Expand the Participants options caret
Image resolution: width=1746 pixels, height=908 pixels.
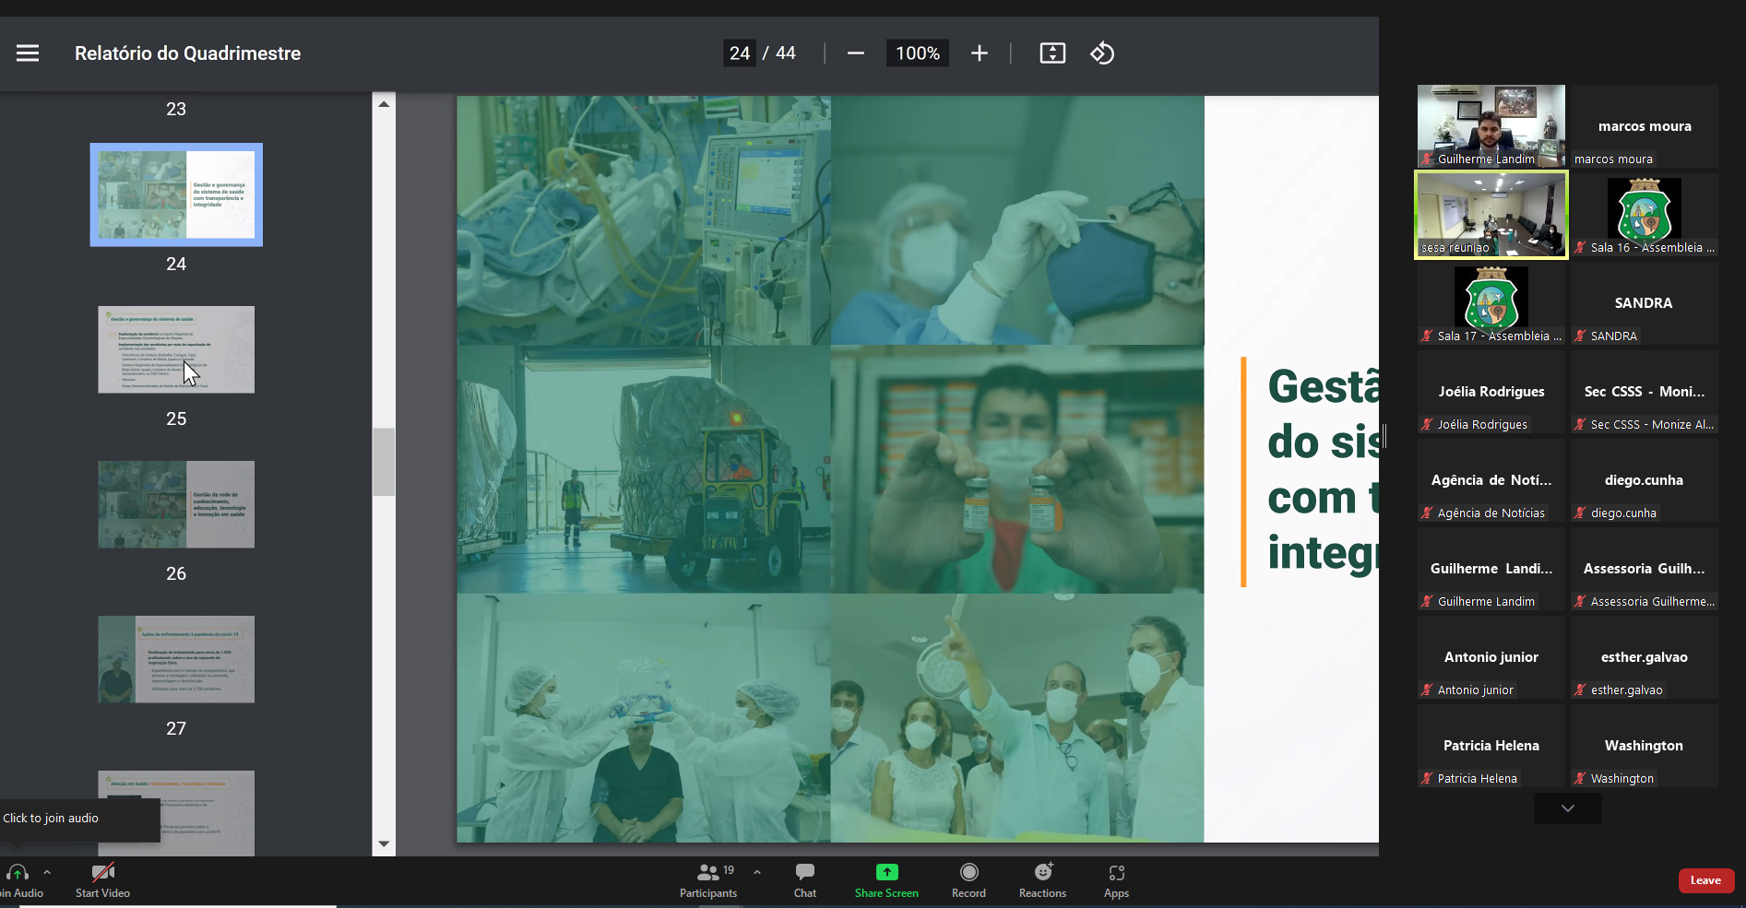pos(757,871)
